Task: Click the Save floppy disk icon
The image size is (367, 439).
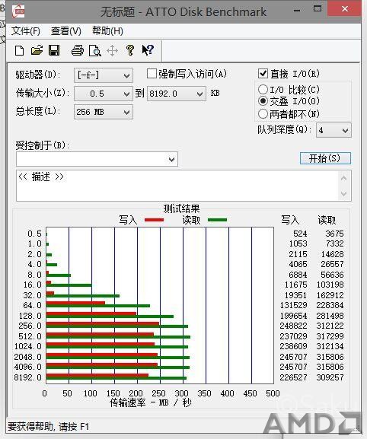Action: click(54, 51)
